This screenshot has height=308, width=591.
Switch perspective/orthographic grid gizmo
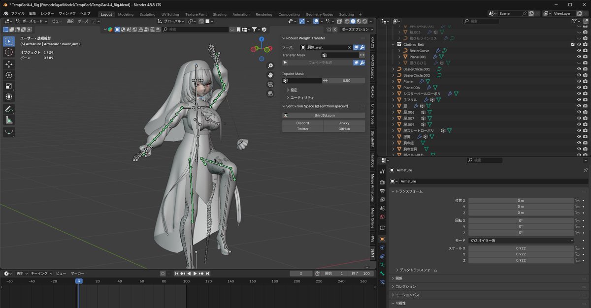[x=270, y=92]
